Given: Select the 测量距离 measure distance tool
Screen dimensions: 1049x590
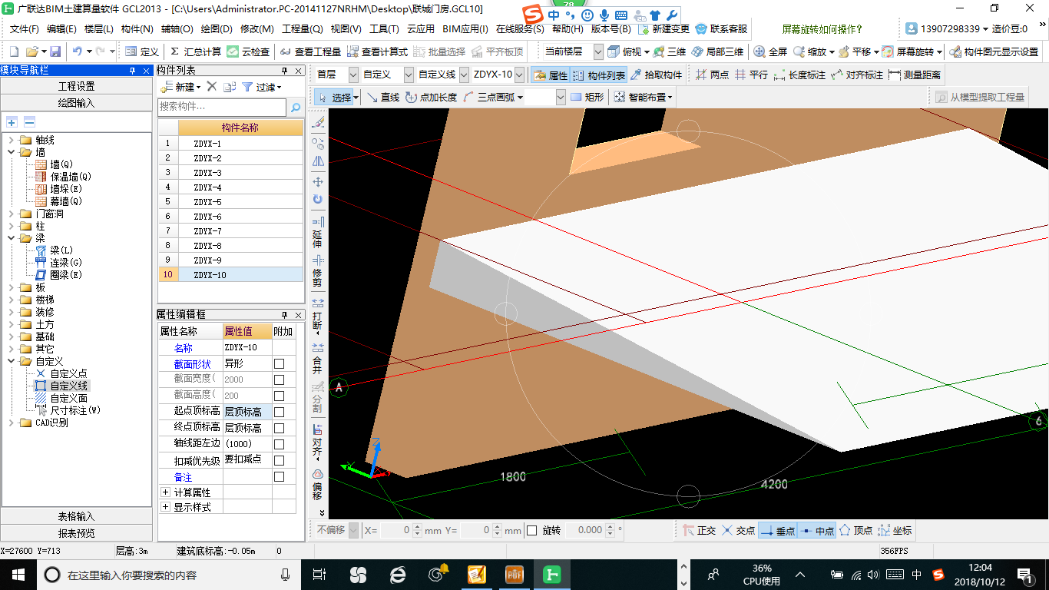Looking at the screenshot, I should tap(915, 75).
